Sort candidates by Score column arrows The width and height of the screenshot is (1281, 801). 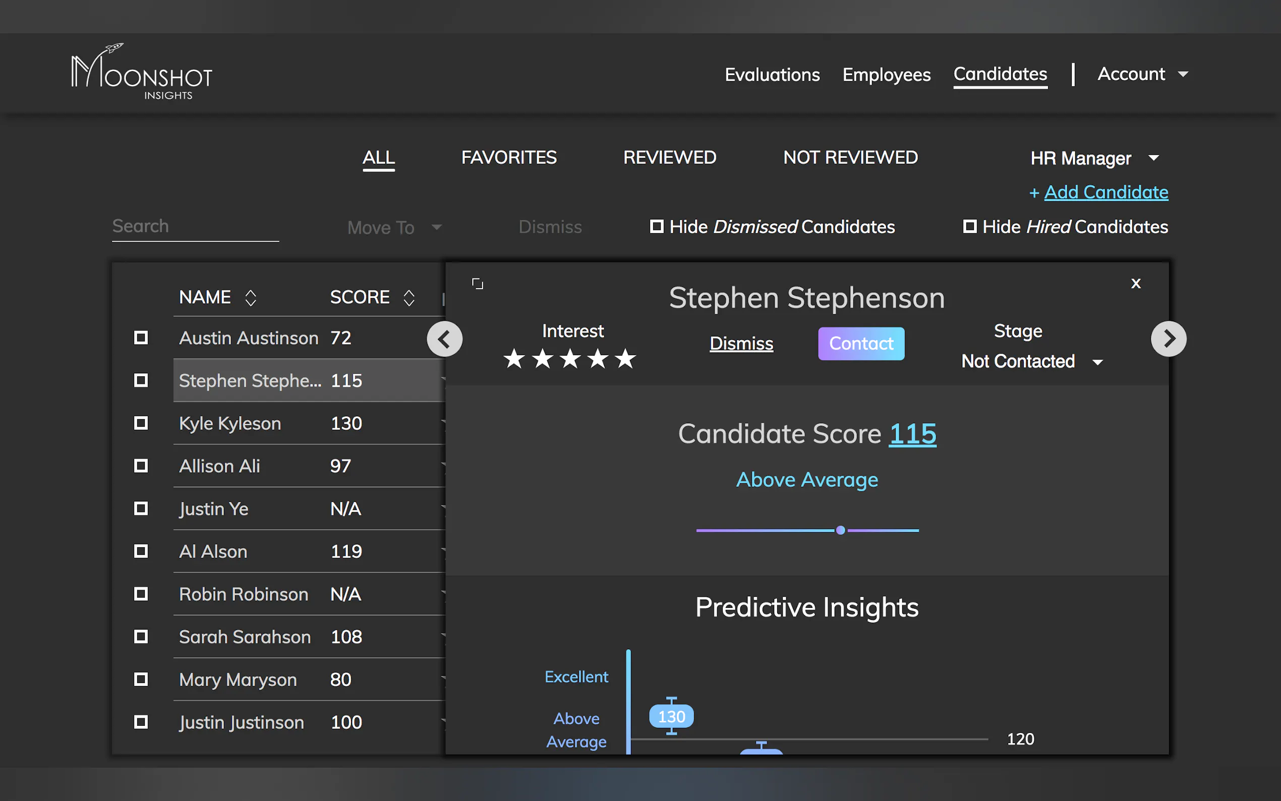409,298
